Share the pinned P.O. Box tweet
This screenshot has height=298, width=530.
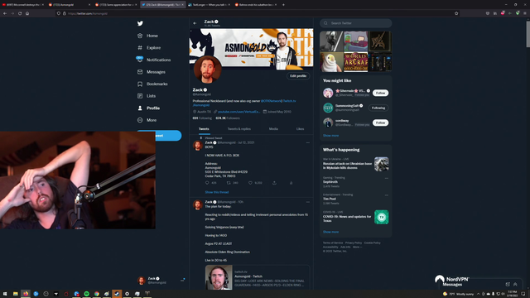[274, 183]
